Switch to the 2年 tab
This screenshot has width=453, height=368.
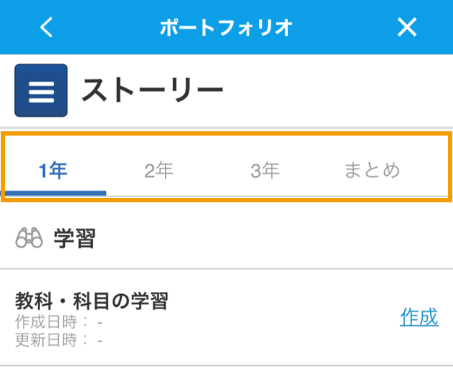[x=159, y=171]
